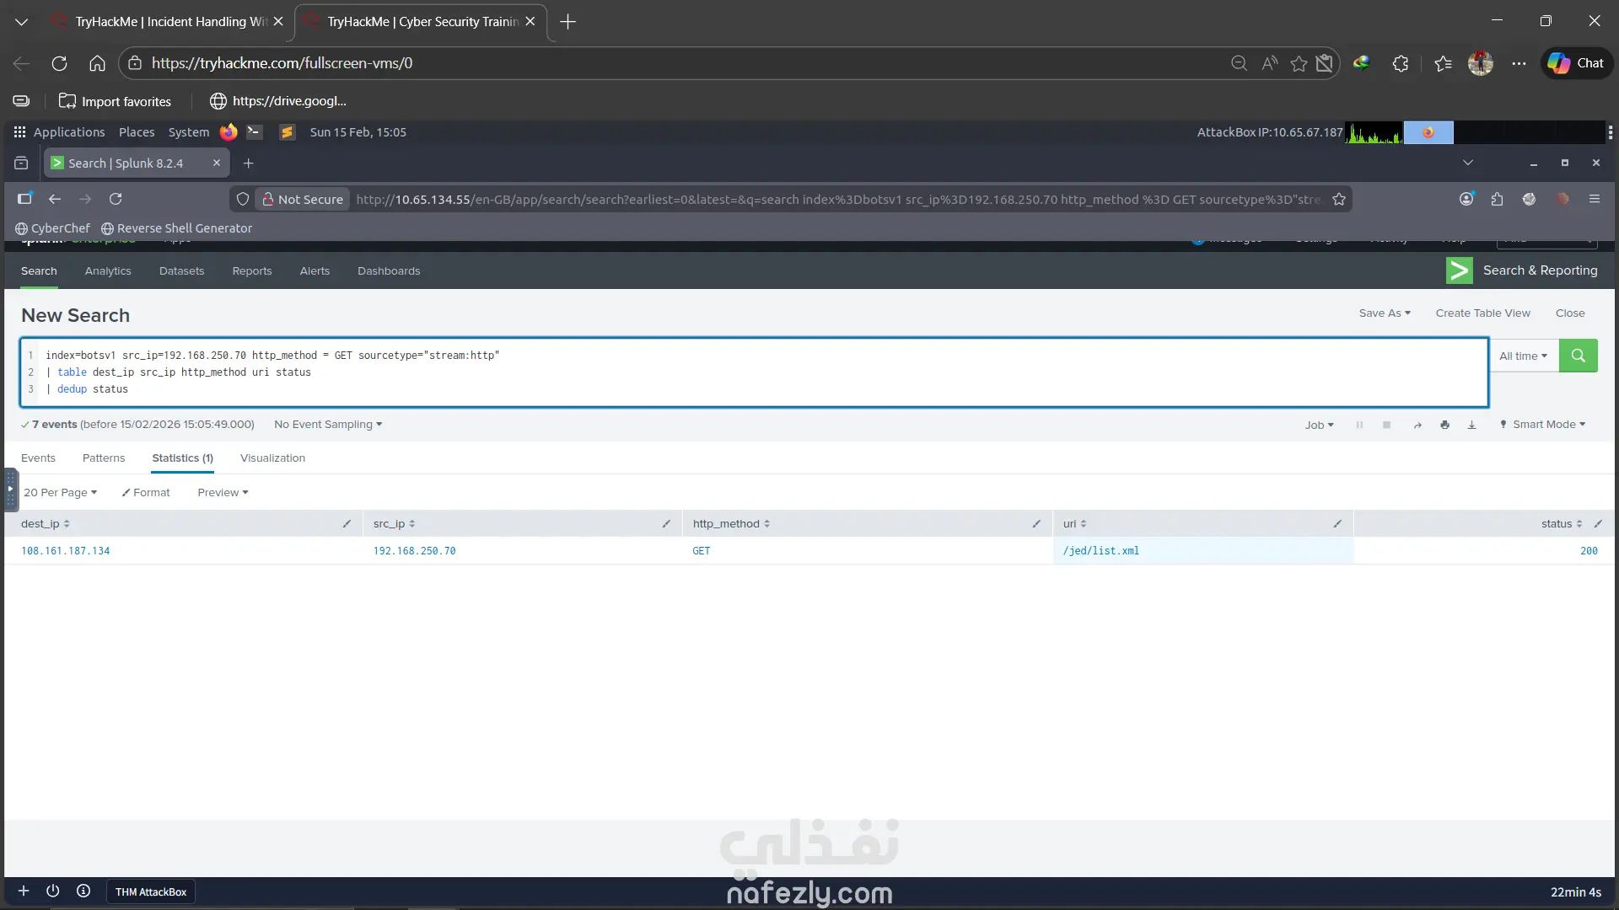Screen dimensions: 1619x910
Task: Click the export download icon
Action: click(1471, 426)
